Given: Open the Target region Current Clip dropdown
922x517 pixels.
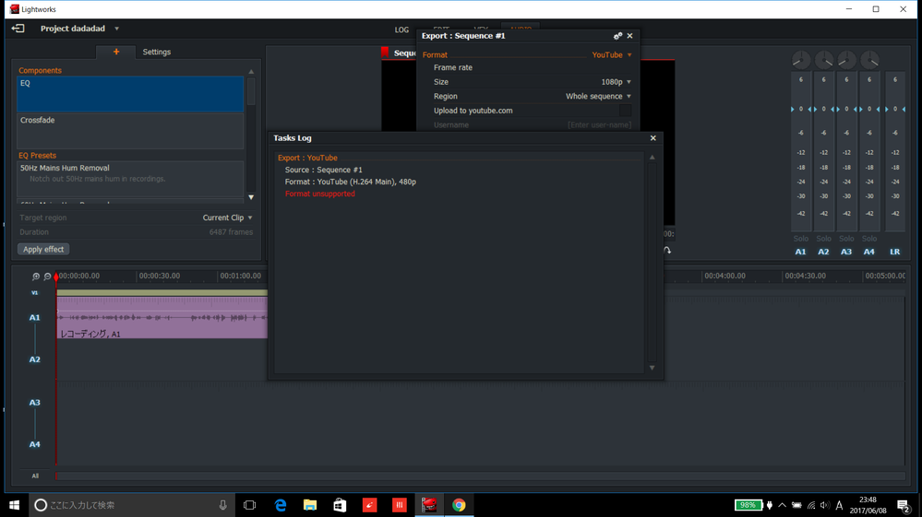Looking at the screenshot, I should 228,217.
